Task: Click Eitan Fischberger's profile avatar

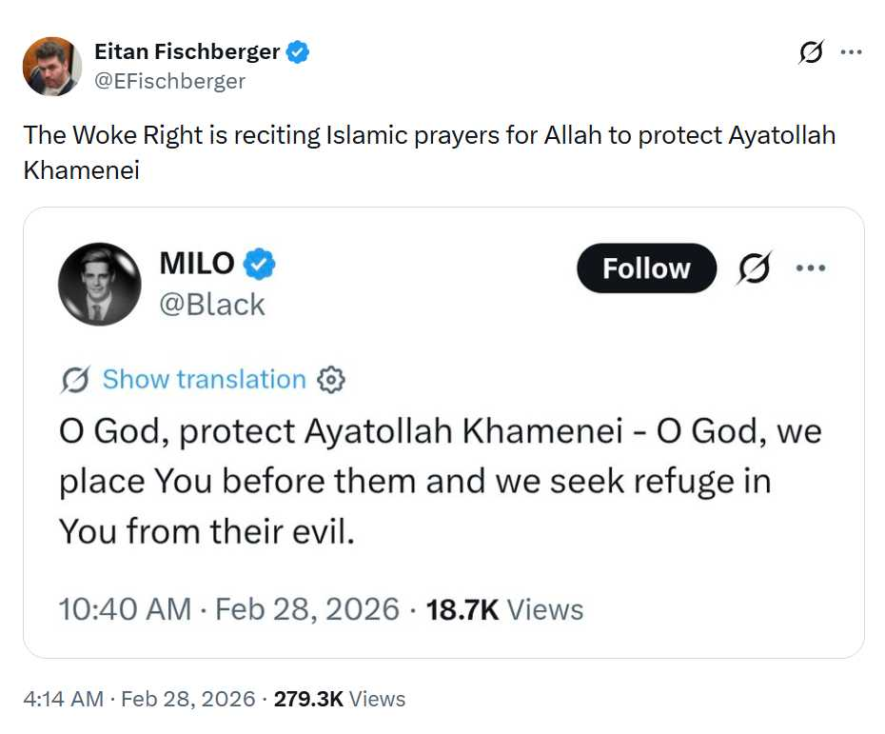Action: pyautogui.click(x=52, y=66)
